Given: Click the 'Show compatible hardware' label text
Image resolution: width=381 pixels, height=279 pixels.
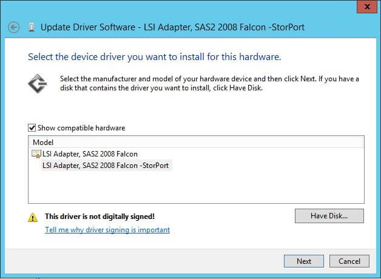Looking at the screenshot, I should [x=81, y=128].
